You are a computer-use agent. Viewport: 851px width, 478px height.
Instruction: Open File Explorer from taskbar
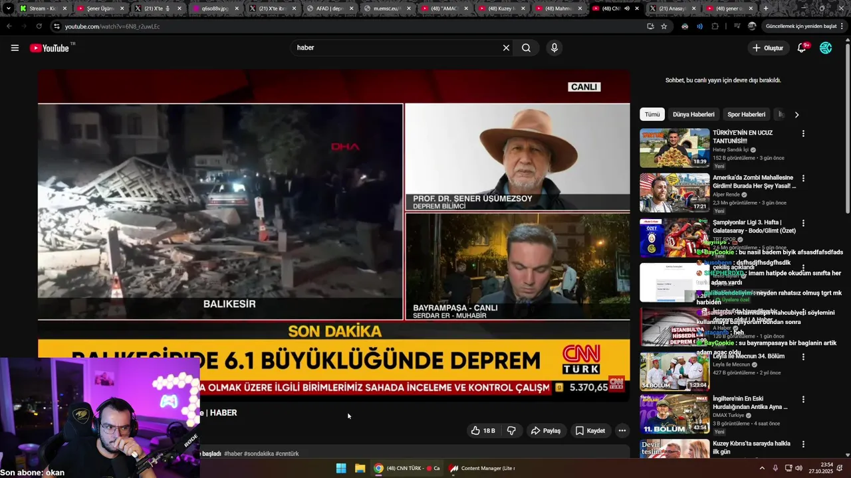(360, 468)
